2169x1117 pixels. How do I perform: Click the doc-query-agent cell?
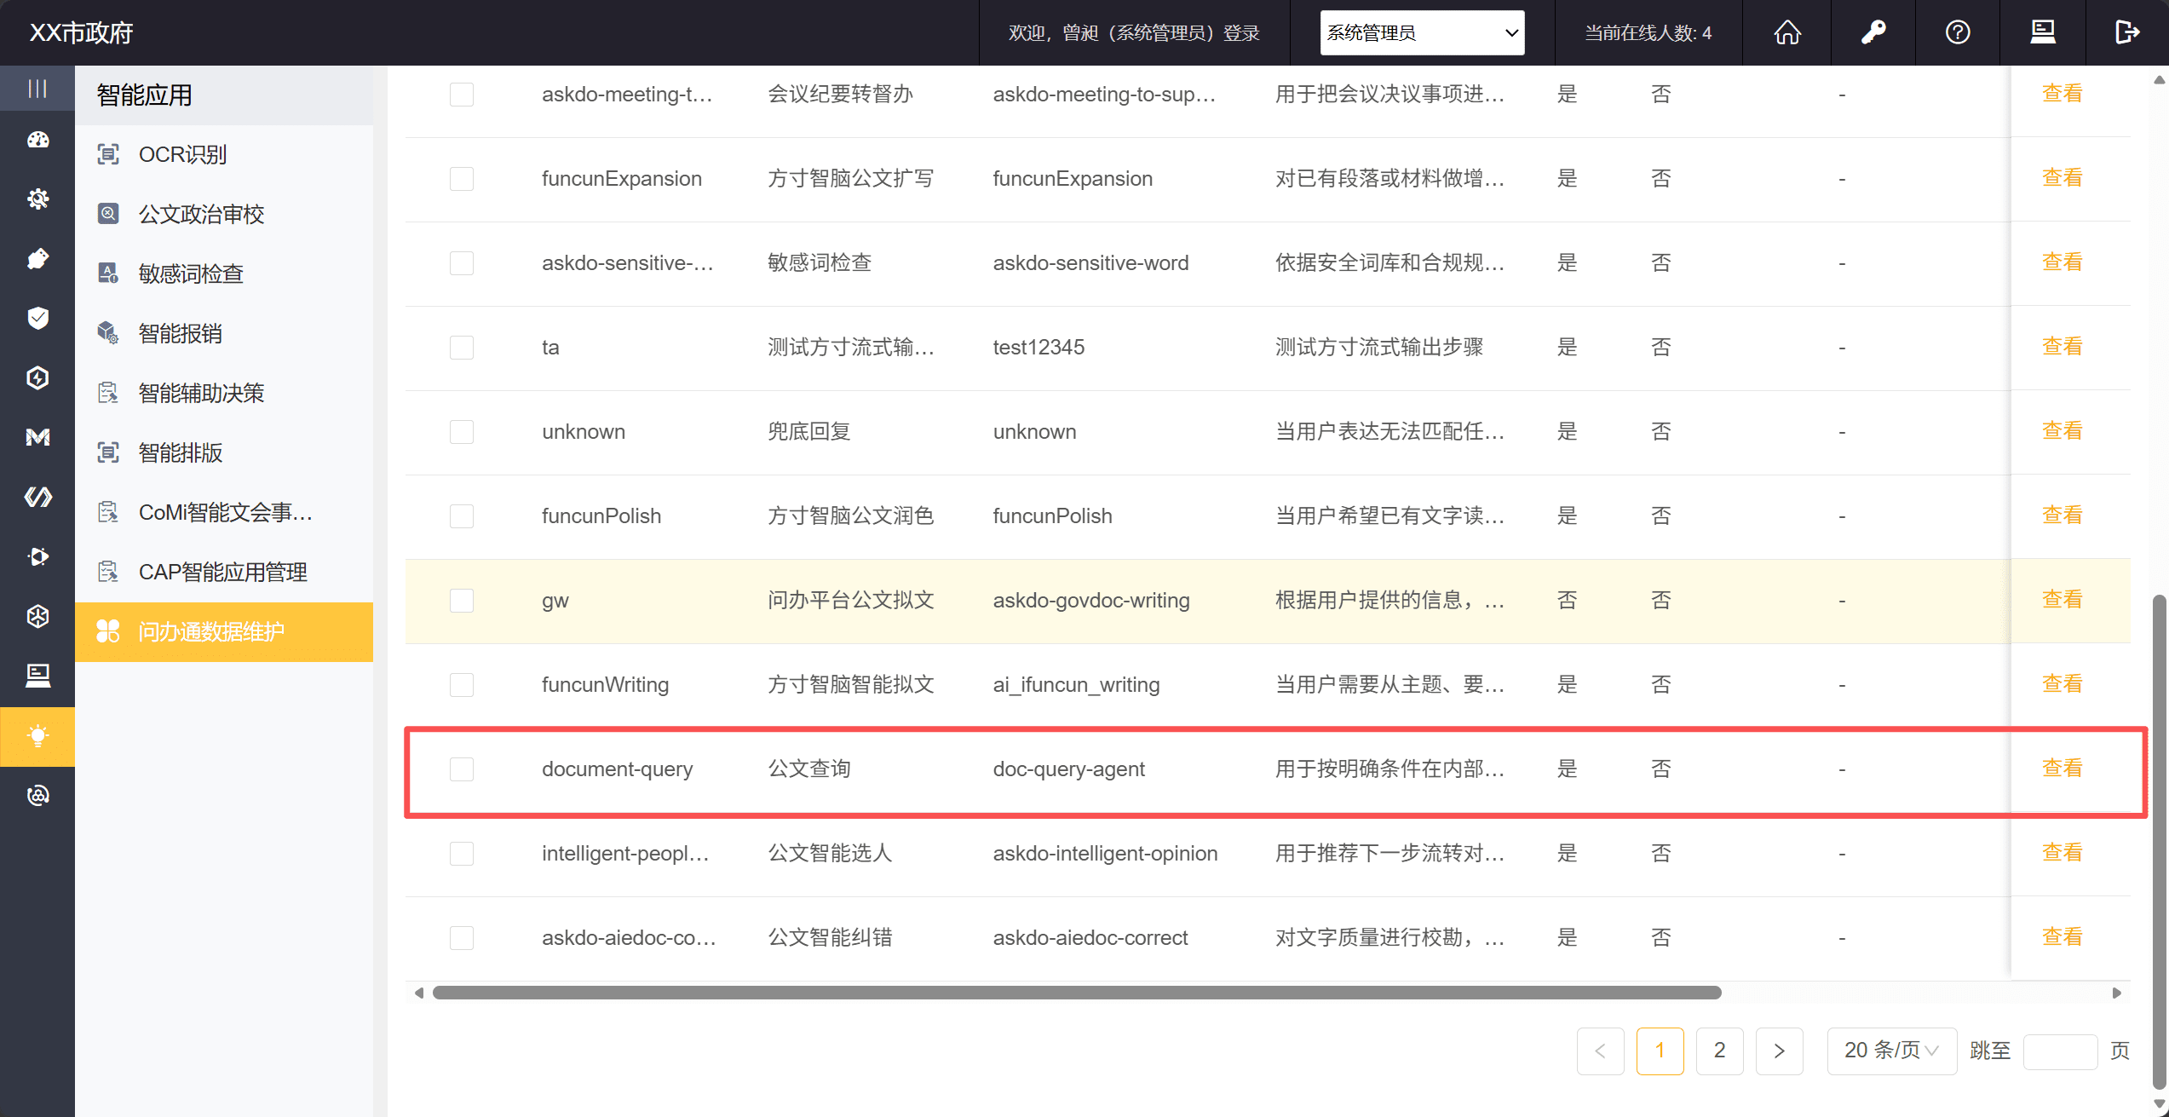1068,769
